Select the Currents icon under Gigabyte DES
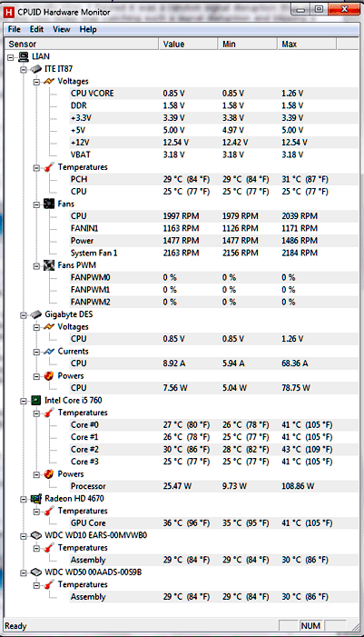 49,352
